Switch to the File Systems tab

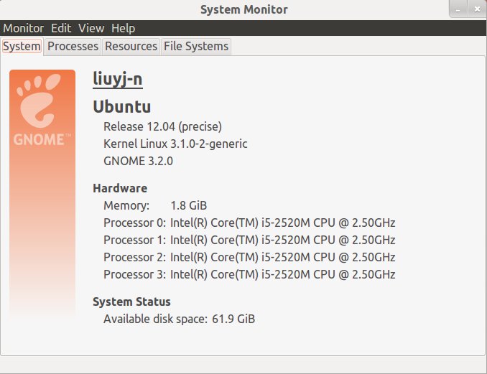[196, 47]
